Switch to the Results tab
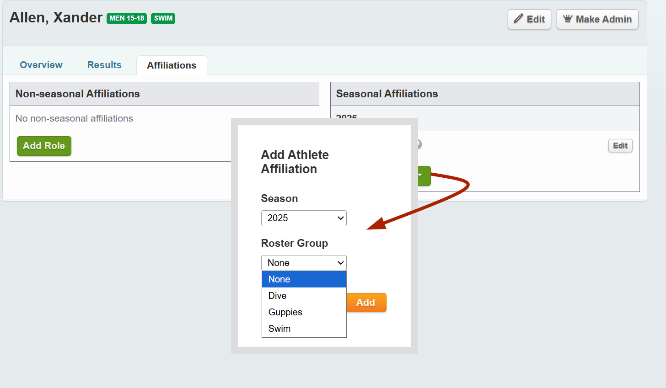 tap(104, 65)
